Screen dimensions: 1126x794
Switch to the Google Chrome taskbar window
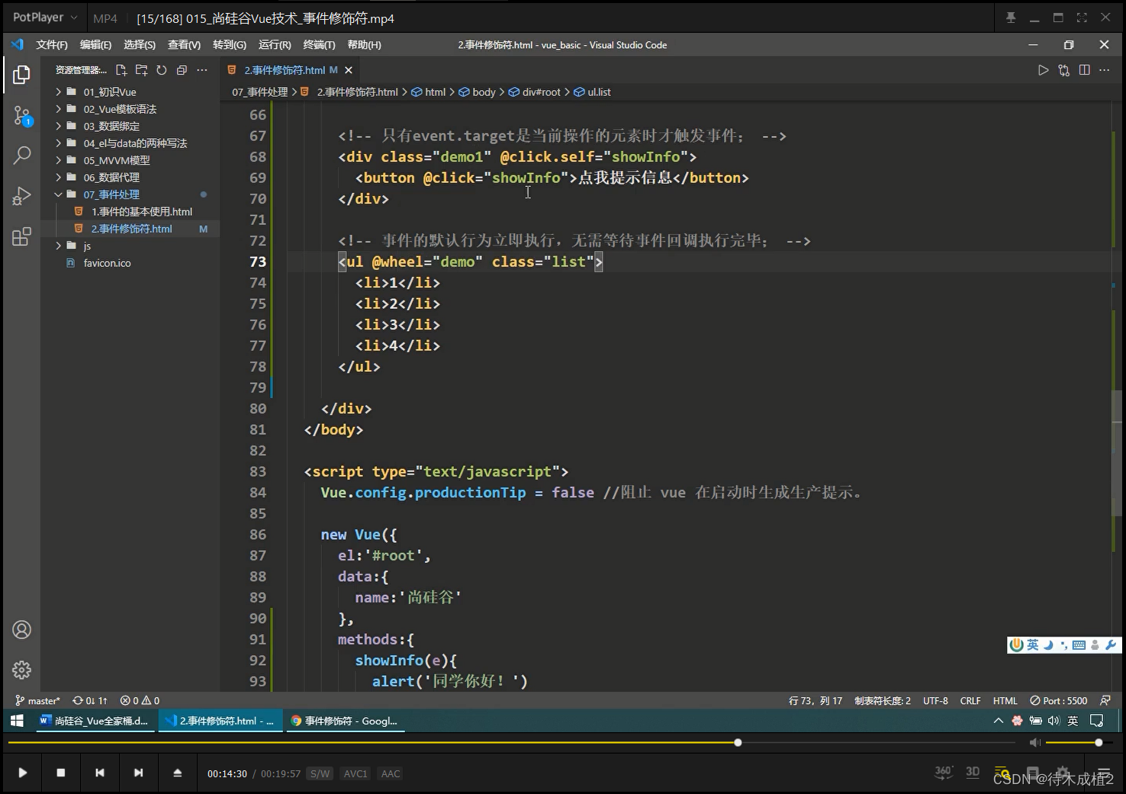pos(344,721)
